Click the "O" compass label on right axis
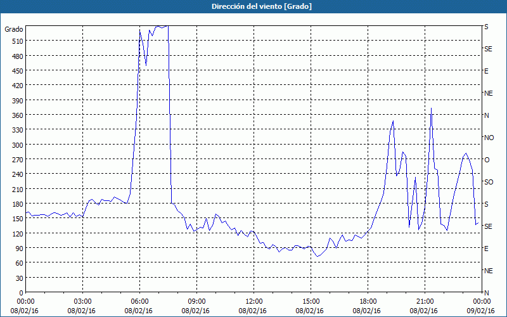The image size is (507, 317). [x=487, y=160]
